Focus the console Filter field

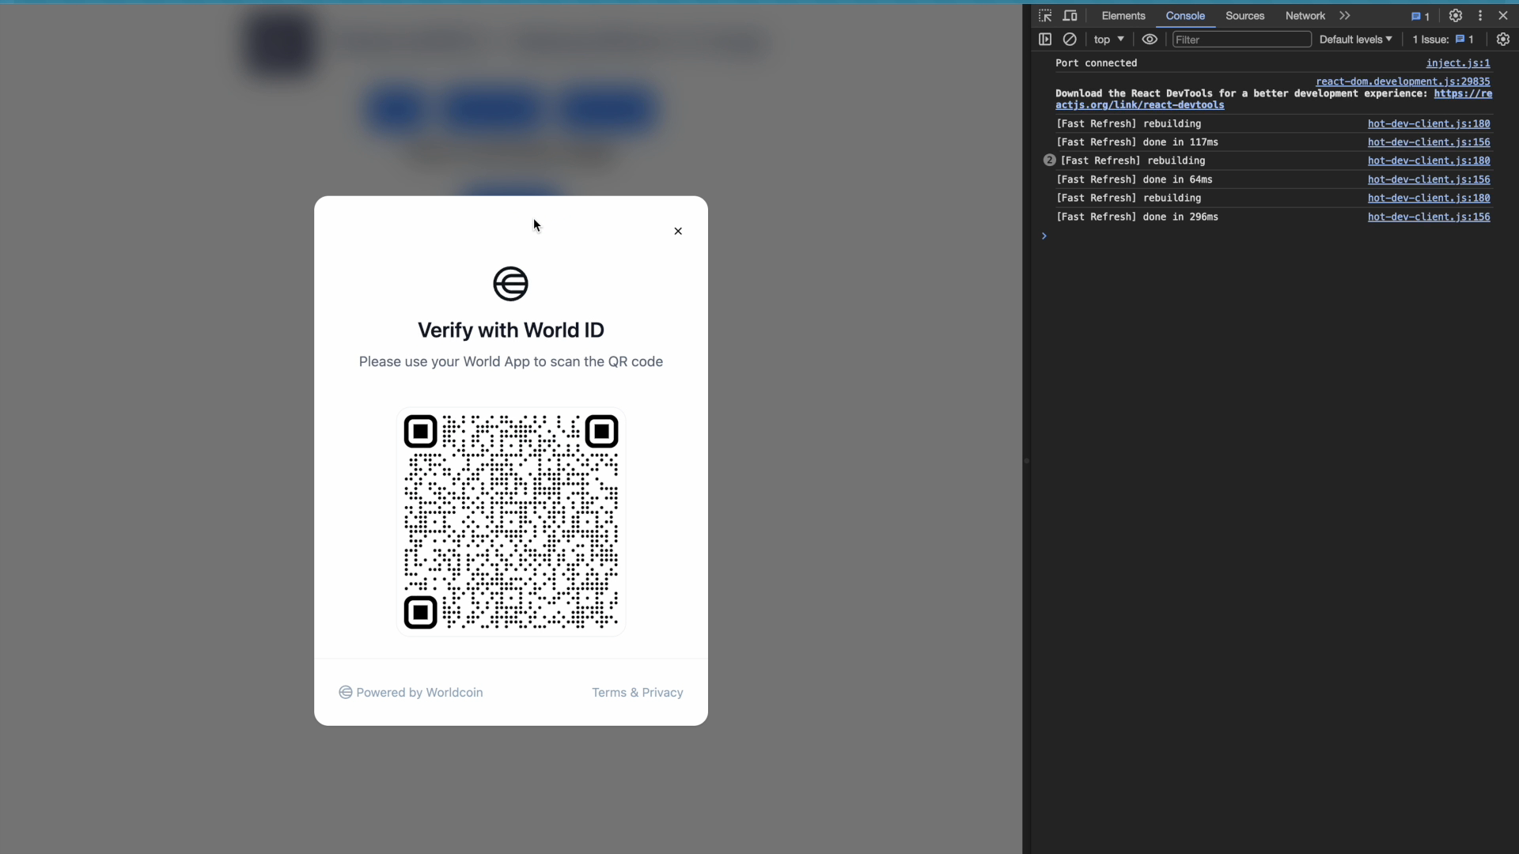pyautogui.click(x=1241, y=40)
